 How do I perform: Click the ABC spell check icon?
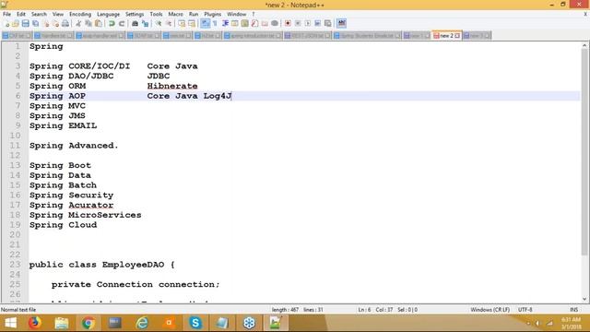341,23
